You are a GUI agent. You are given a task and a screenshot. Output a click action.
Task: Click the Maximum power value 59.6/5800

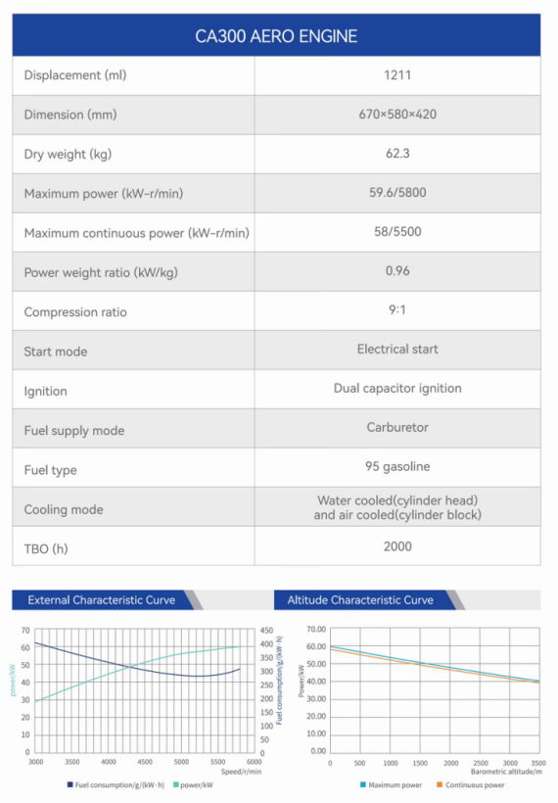pos(397,193)
